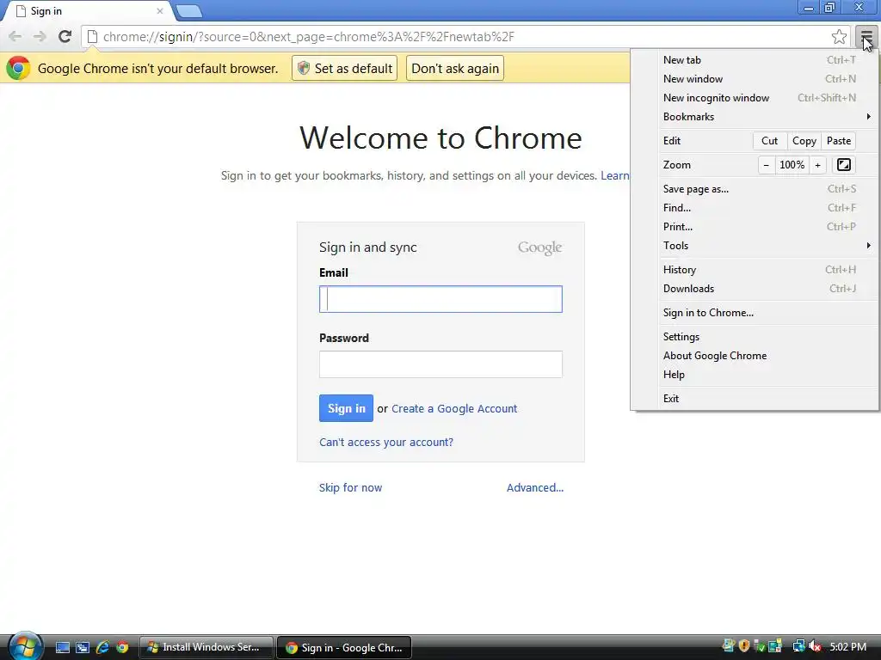This screenshot has height=660, width=881.
Task: Open Downloads from the menu
Action: point(767,289)
